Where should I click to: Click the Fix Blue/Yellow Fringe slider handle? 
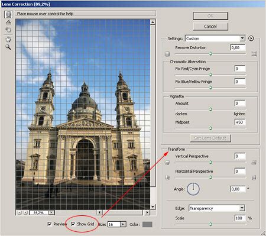tap(210, 88)
